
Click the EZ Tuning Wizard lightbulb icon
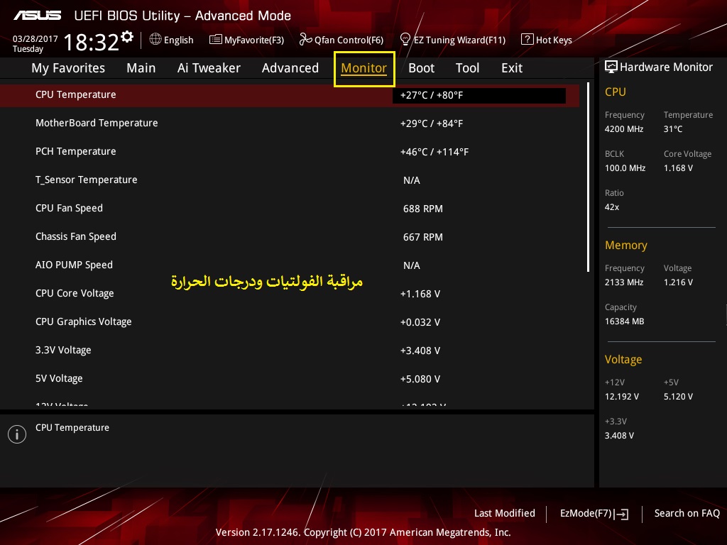coord(405,40)
